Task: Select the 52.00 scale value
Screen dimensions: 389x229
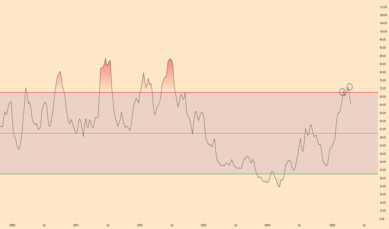Action: click(x=383, y=129)
